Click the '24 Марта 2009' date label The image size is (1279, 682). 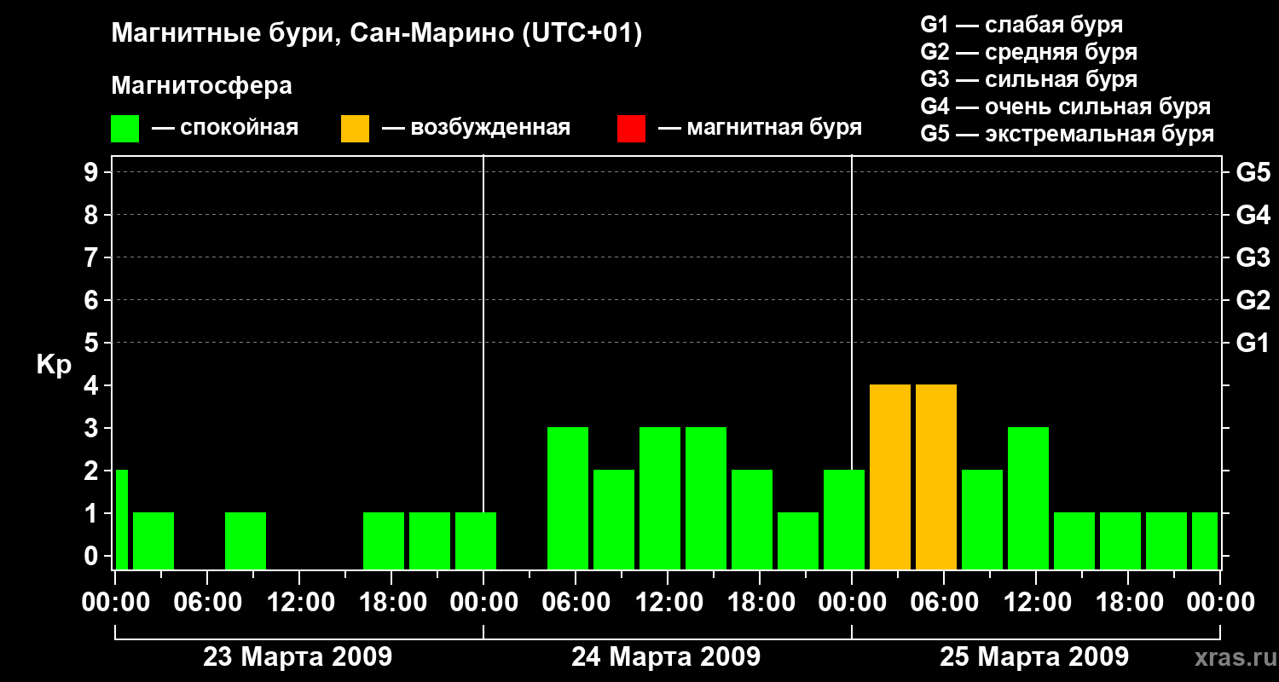pos(666,657)
